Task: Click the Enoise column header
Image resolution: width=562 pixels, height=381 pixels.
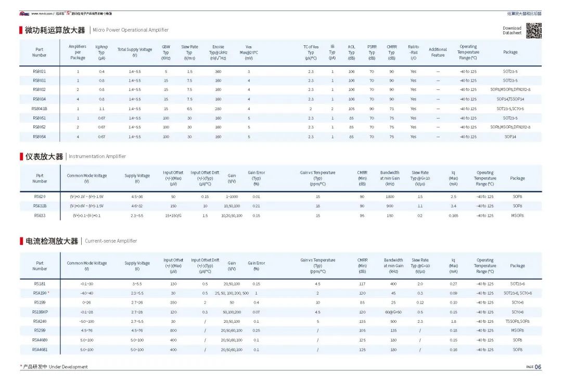Action: tap(218, 52)
